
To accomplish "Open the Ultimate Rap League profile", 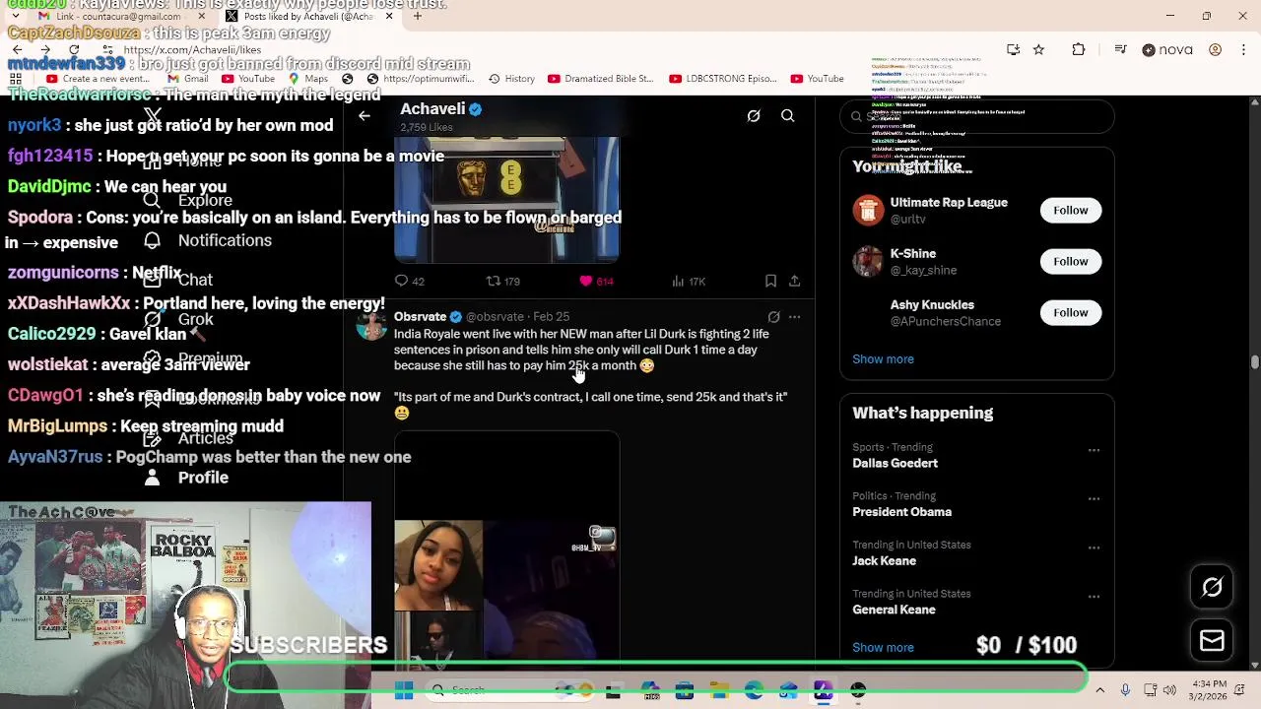I will (x=949, y=203).
